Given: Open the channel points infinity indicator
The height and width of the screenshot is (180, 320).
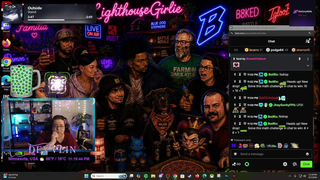Looking at the screenshot, I should [236, 164].
